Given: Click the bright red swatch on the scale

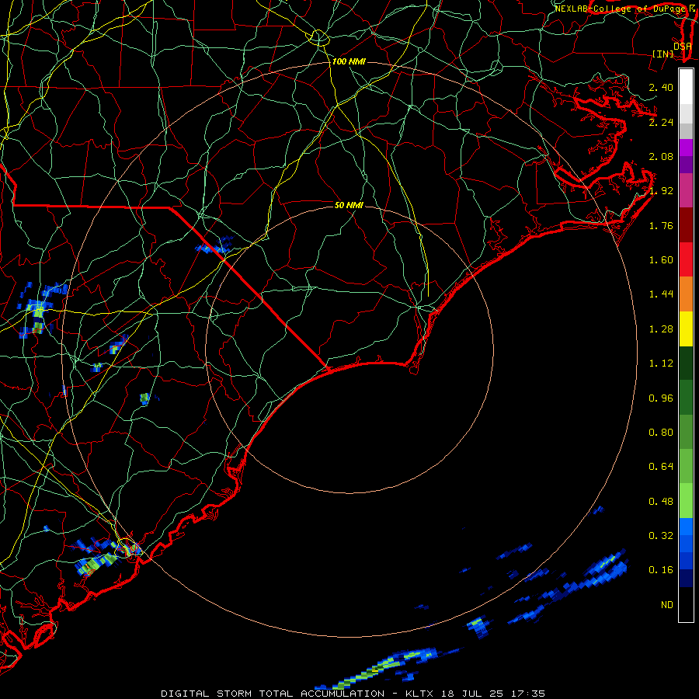Looking at the screenshot, I should tap(686, 259).
